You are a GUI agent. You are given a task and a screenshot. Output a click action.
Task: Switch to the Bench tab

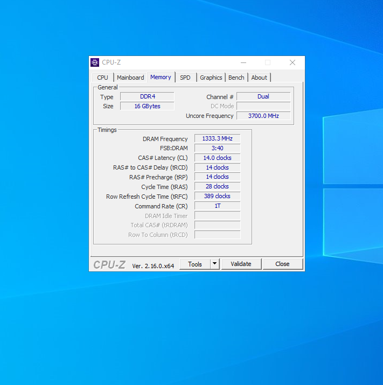pyautogui.click(x=236, y=78)
